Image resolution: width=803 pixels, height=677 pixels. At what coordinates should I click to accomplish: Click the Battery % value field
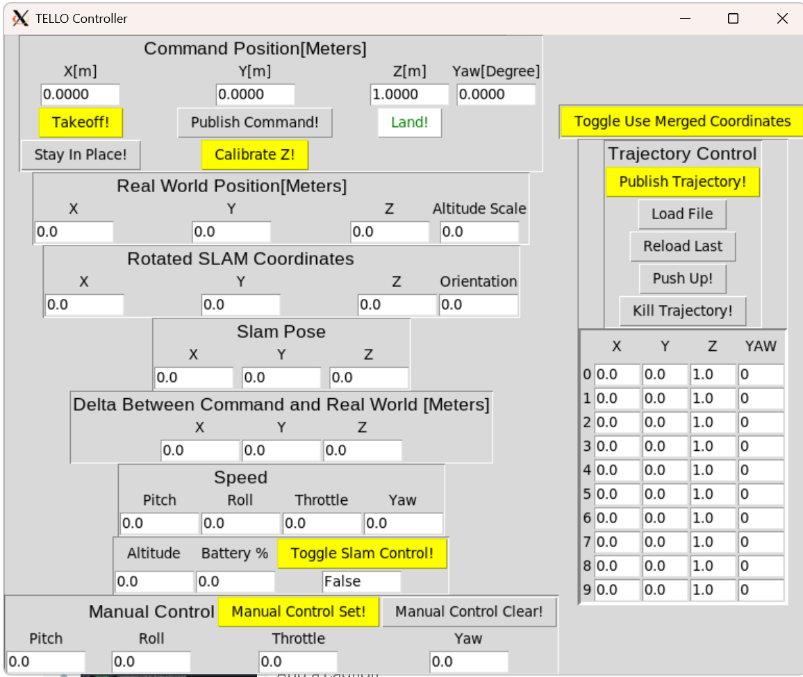coord(235,581)
